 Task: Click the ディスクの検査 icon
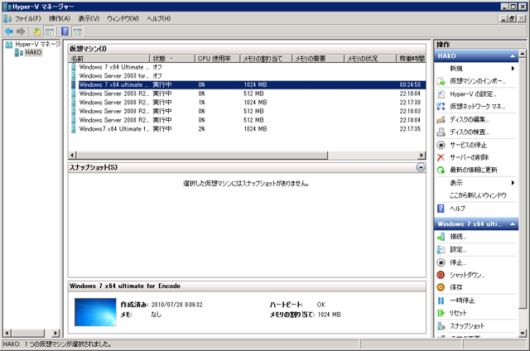[x=441, y=132]
